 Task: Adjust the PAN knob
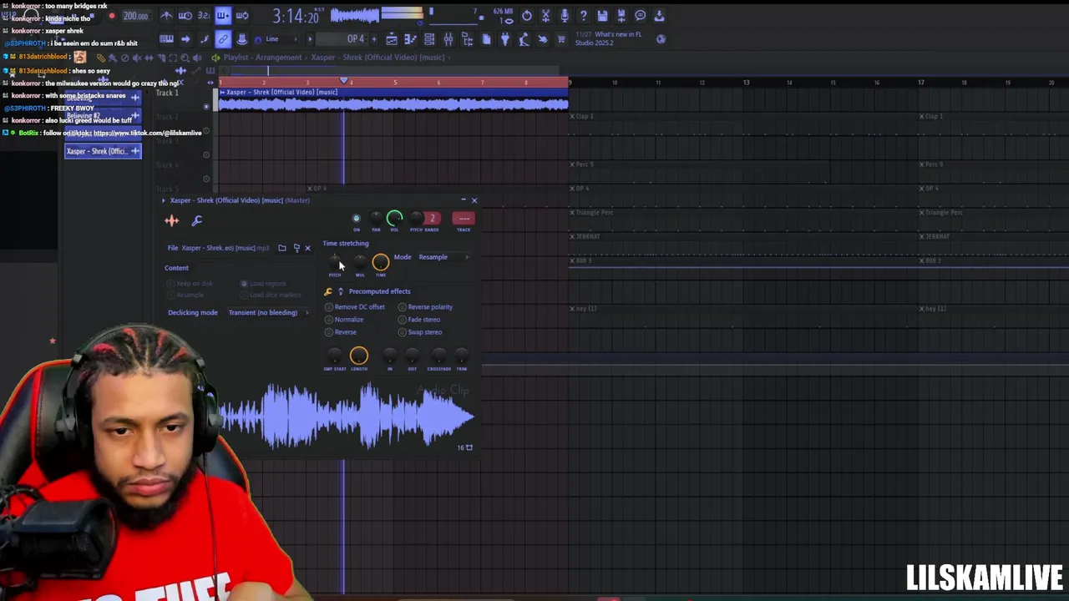point(376,219)
